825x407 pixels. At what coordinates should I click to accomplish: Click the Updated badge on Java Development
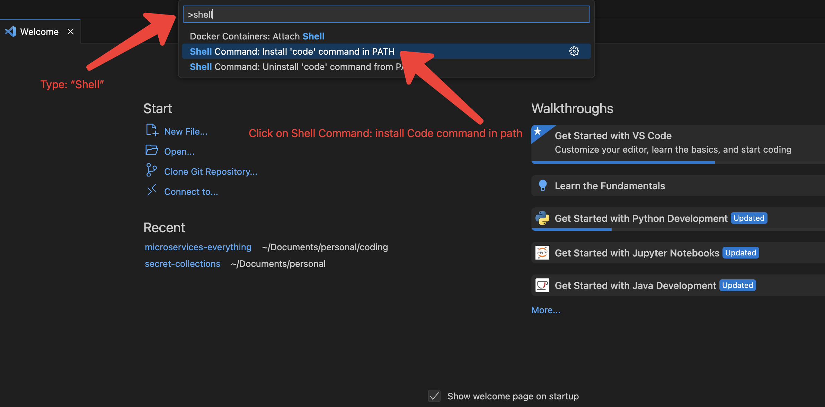738,285
